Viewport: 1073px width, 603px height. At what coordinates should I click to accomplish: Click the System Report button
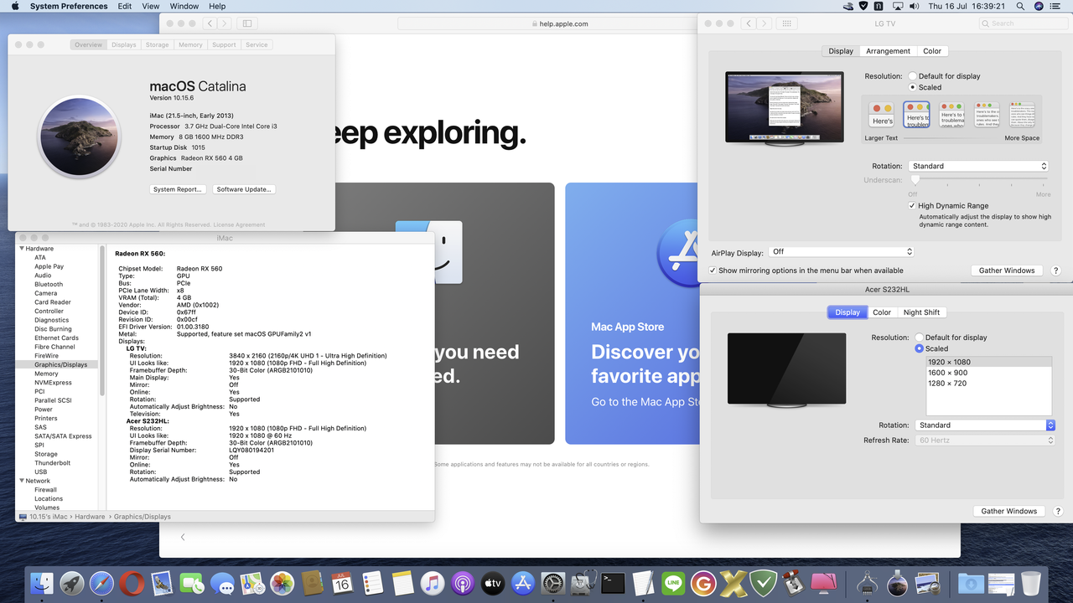[x=177, y=189]
